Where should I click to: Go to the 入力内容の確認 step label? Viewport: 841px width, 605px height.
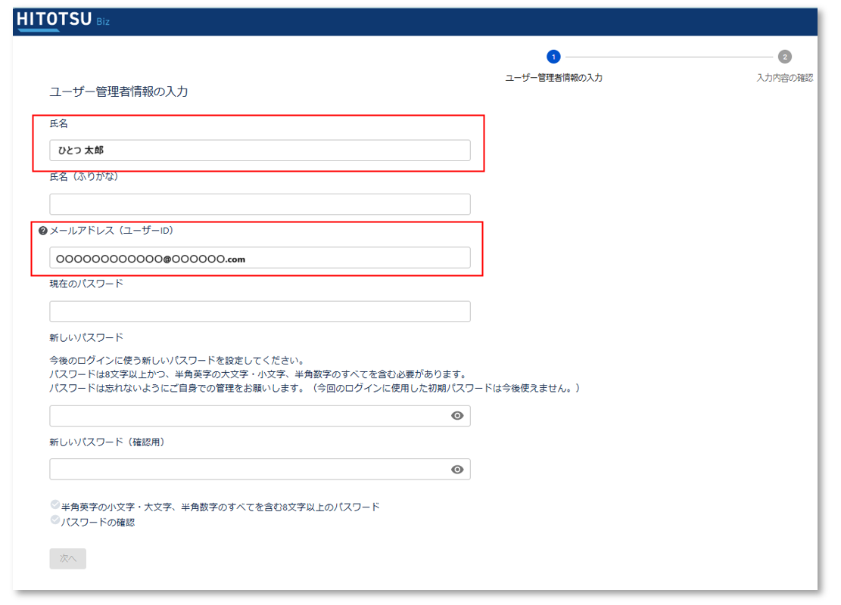(x=784, y=78)
